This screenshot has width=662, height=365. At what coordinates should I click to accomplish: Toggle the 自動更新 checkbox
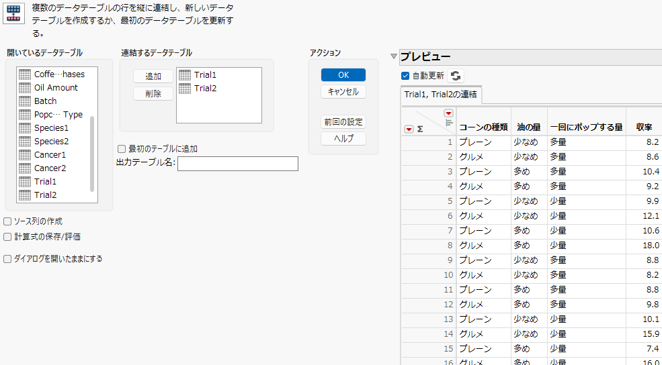[405, 76]
